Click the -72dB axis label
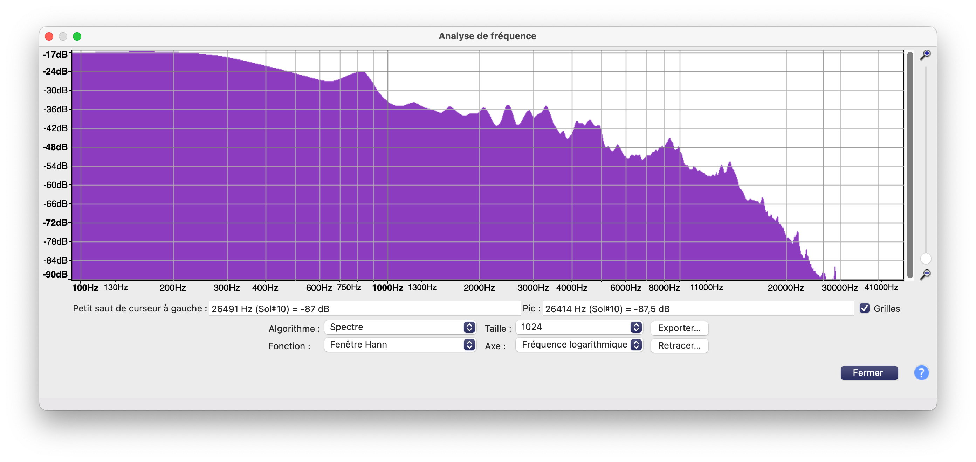The image size is (976, 462). (x=55, y=223)
